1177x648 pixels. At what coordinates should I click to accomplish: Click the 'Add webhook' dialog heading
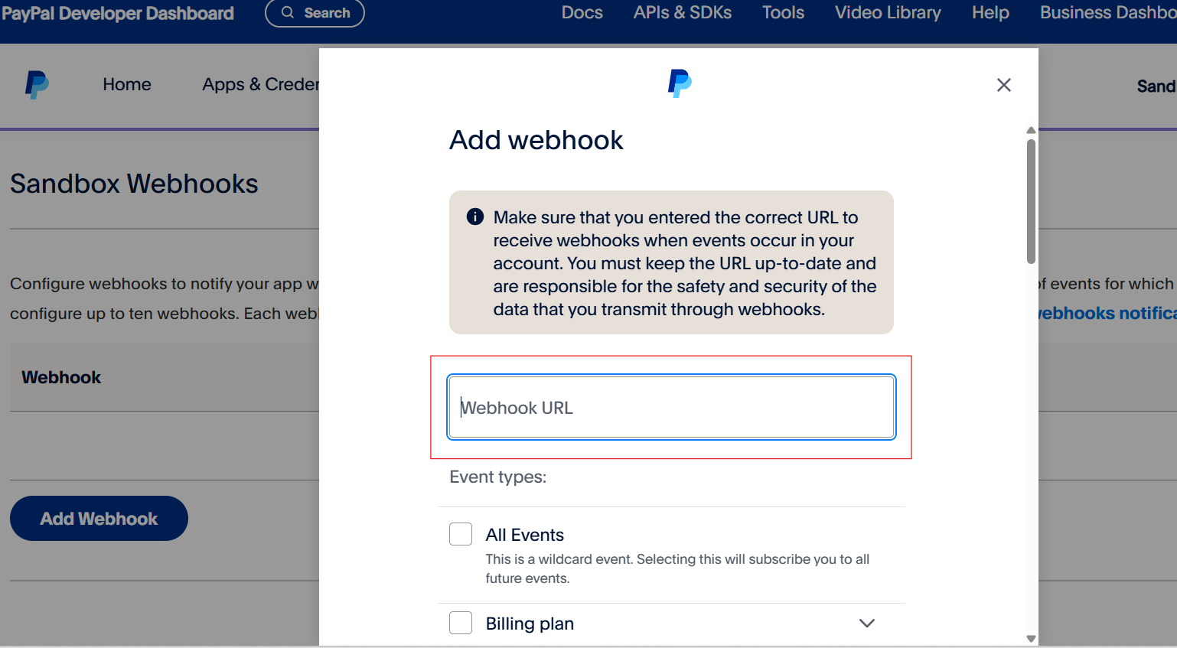[x=536, y=140]
